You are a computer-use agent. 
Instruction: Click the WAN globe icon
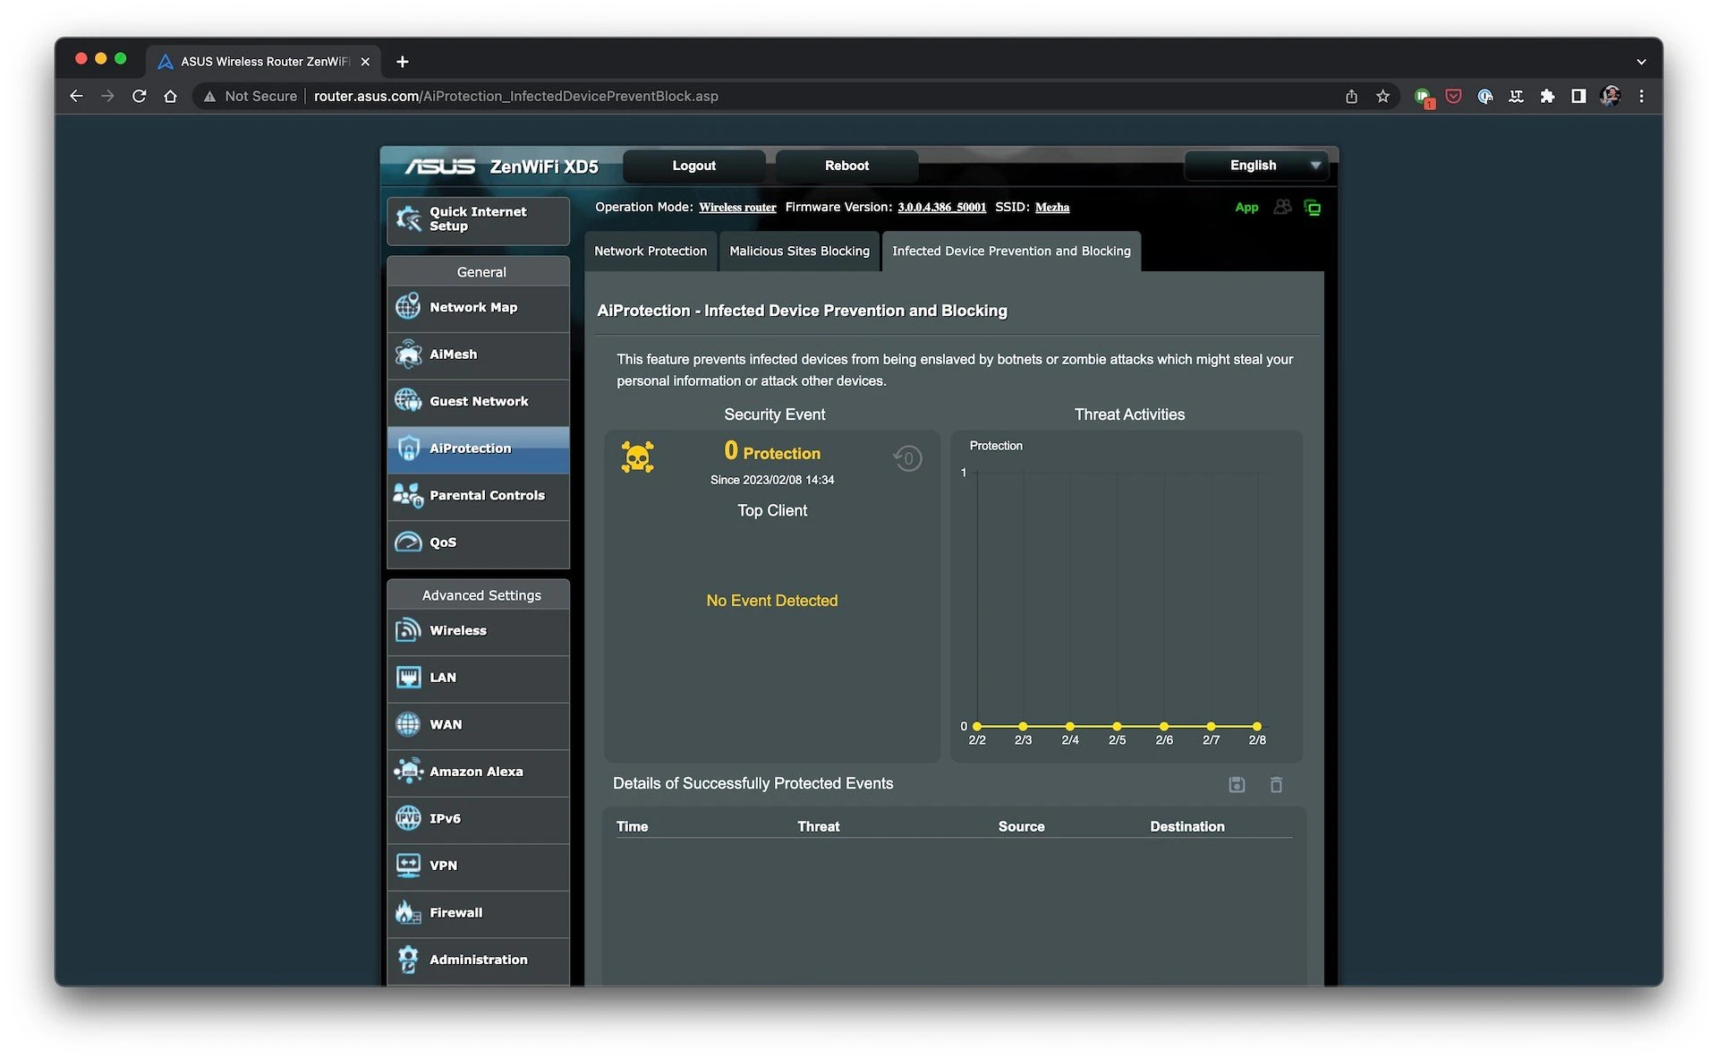[409, 724]
